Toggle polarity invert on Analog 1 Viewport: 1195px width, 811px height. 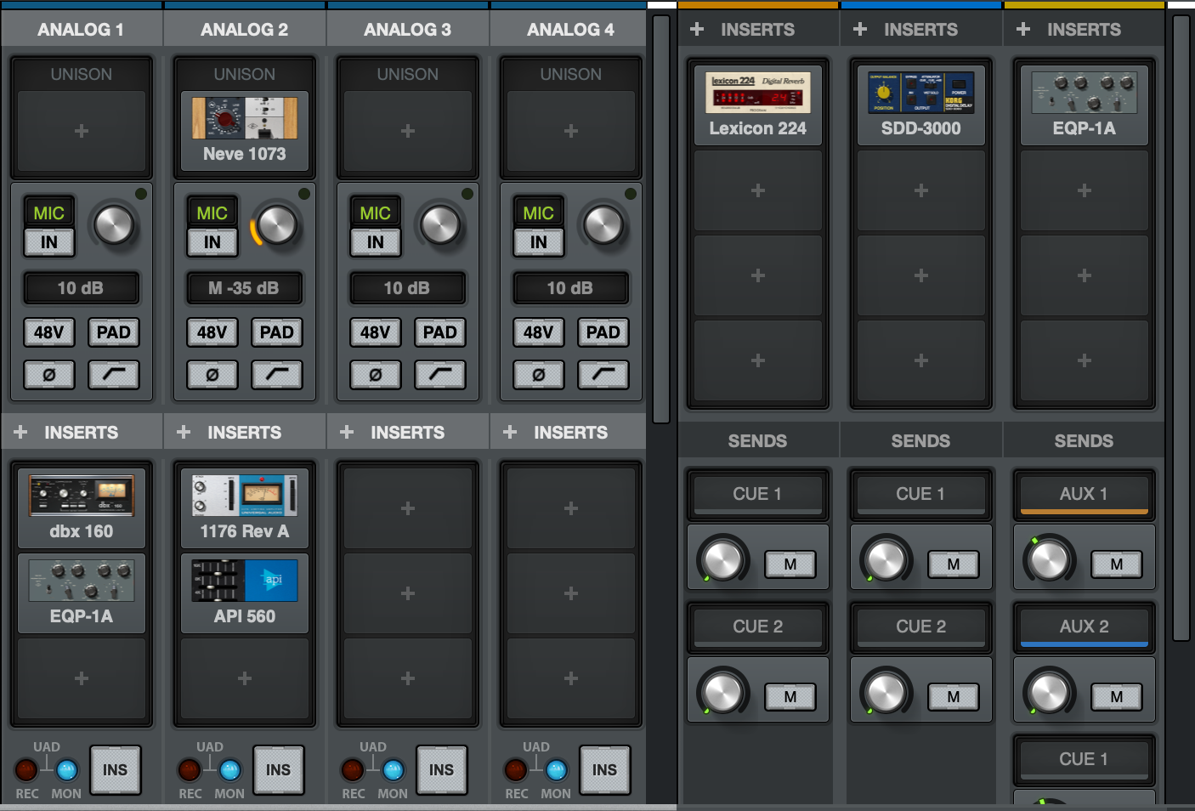click(49, 374)
